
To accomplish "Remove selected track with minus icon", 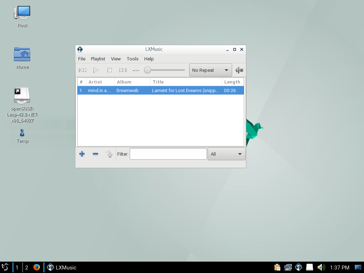I will pos(95,154).
